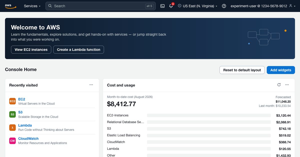Click the $388.74 cost amount
300x157 pixels.
[x=285, y=142]
